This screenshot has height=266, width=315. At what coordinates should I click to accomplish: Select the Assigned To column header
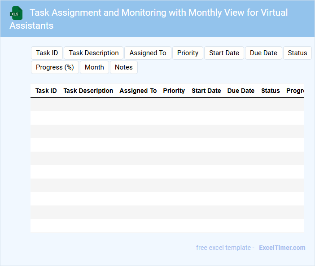click(x=138, y=91)
